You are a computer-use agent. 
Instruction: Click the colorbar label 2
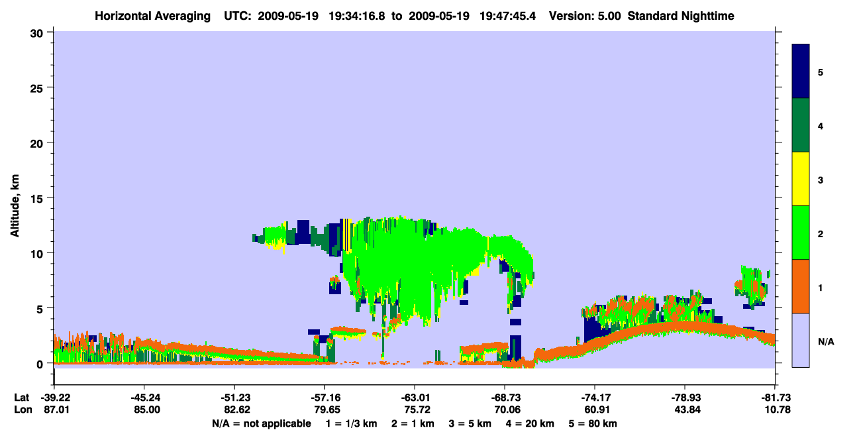[x=821, y=233]
